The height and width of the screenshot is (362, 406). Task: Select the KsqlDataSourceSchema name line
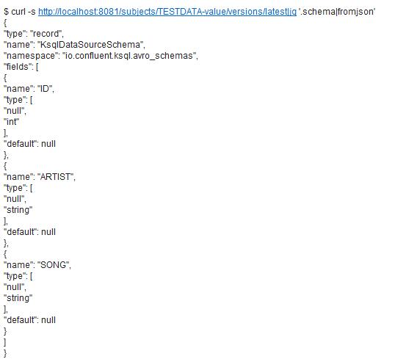tap(75, 45)
